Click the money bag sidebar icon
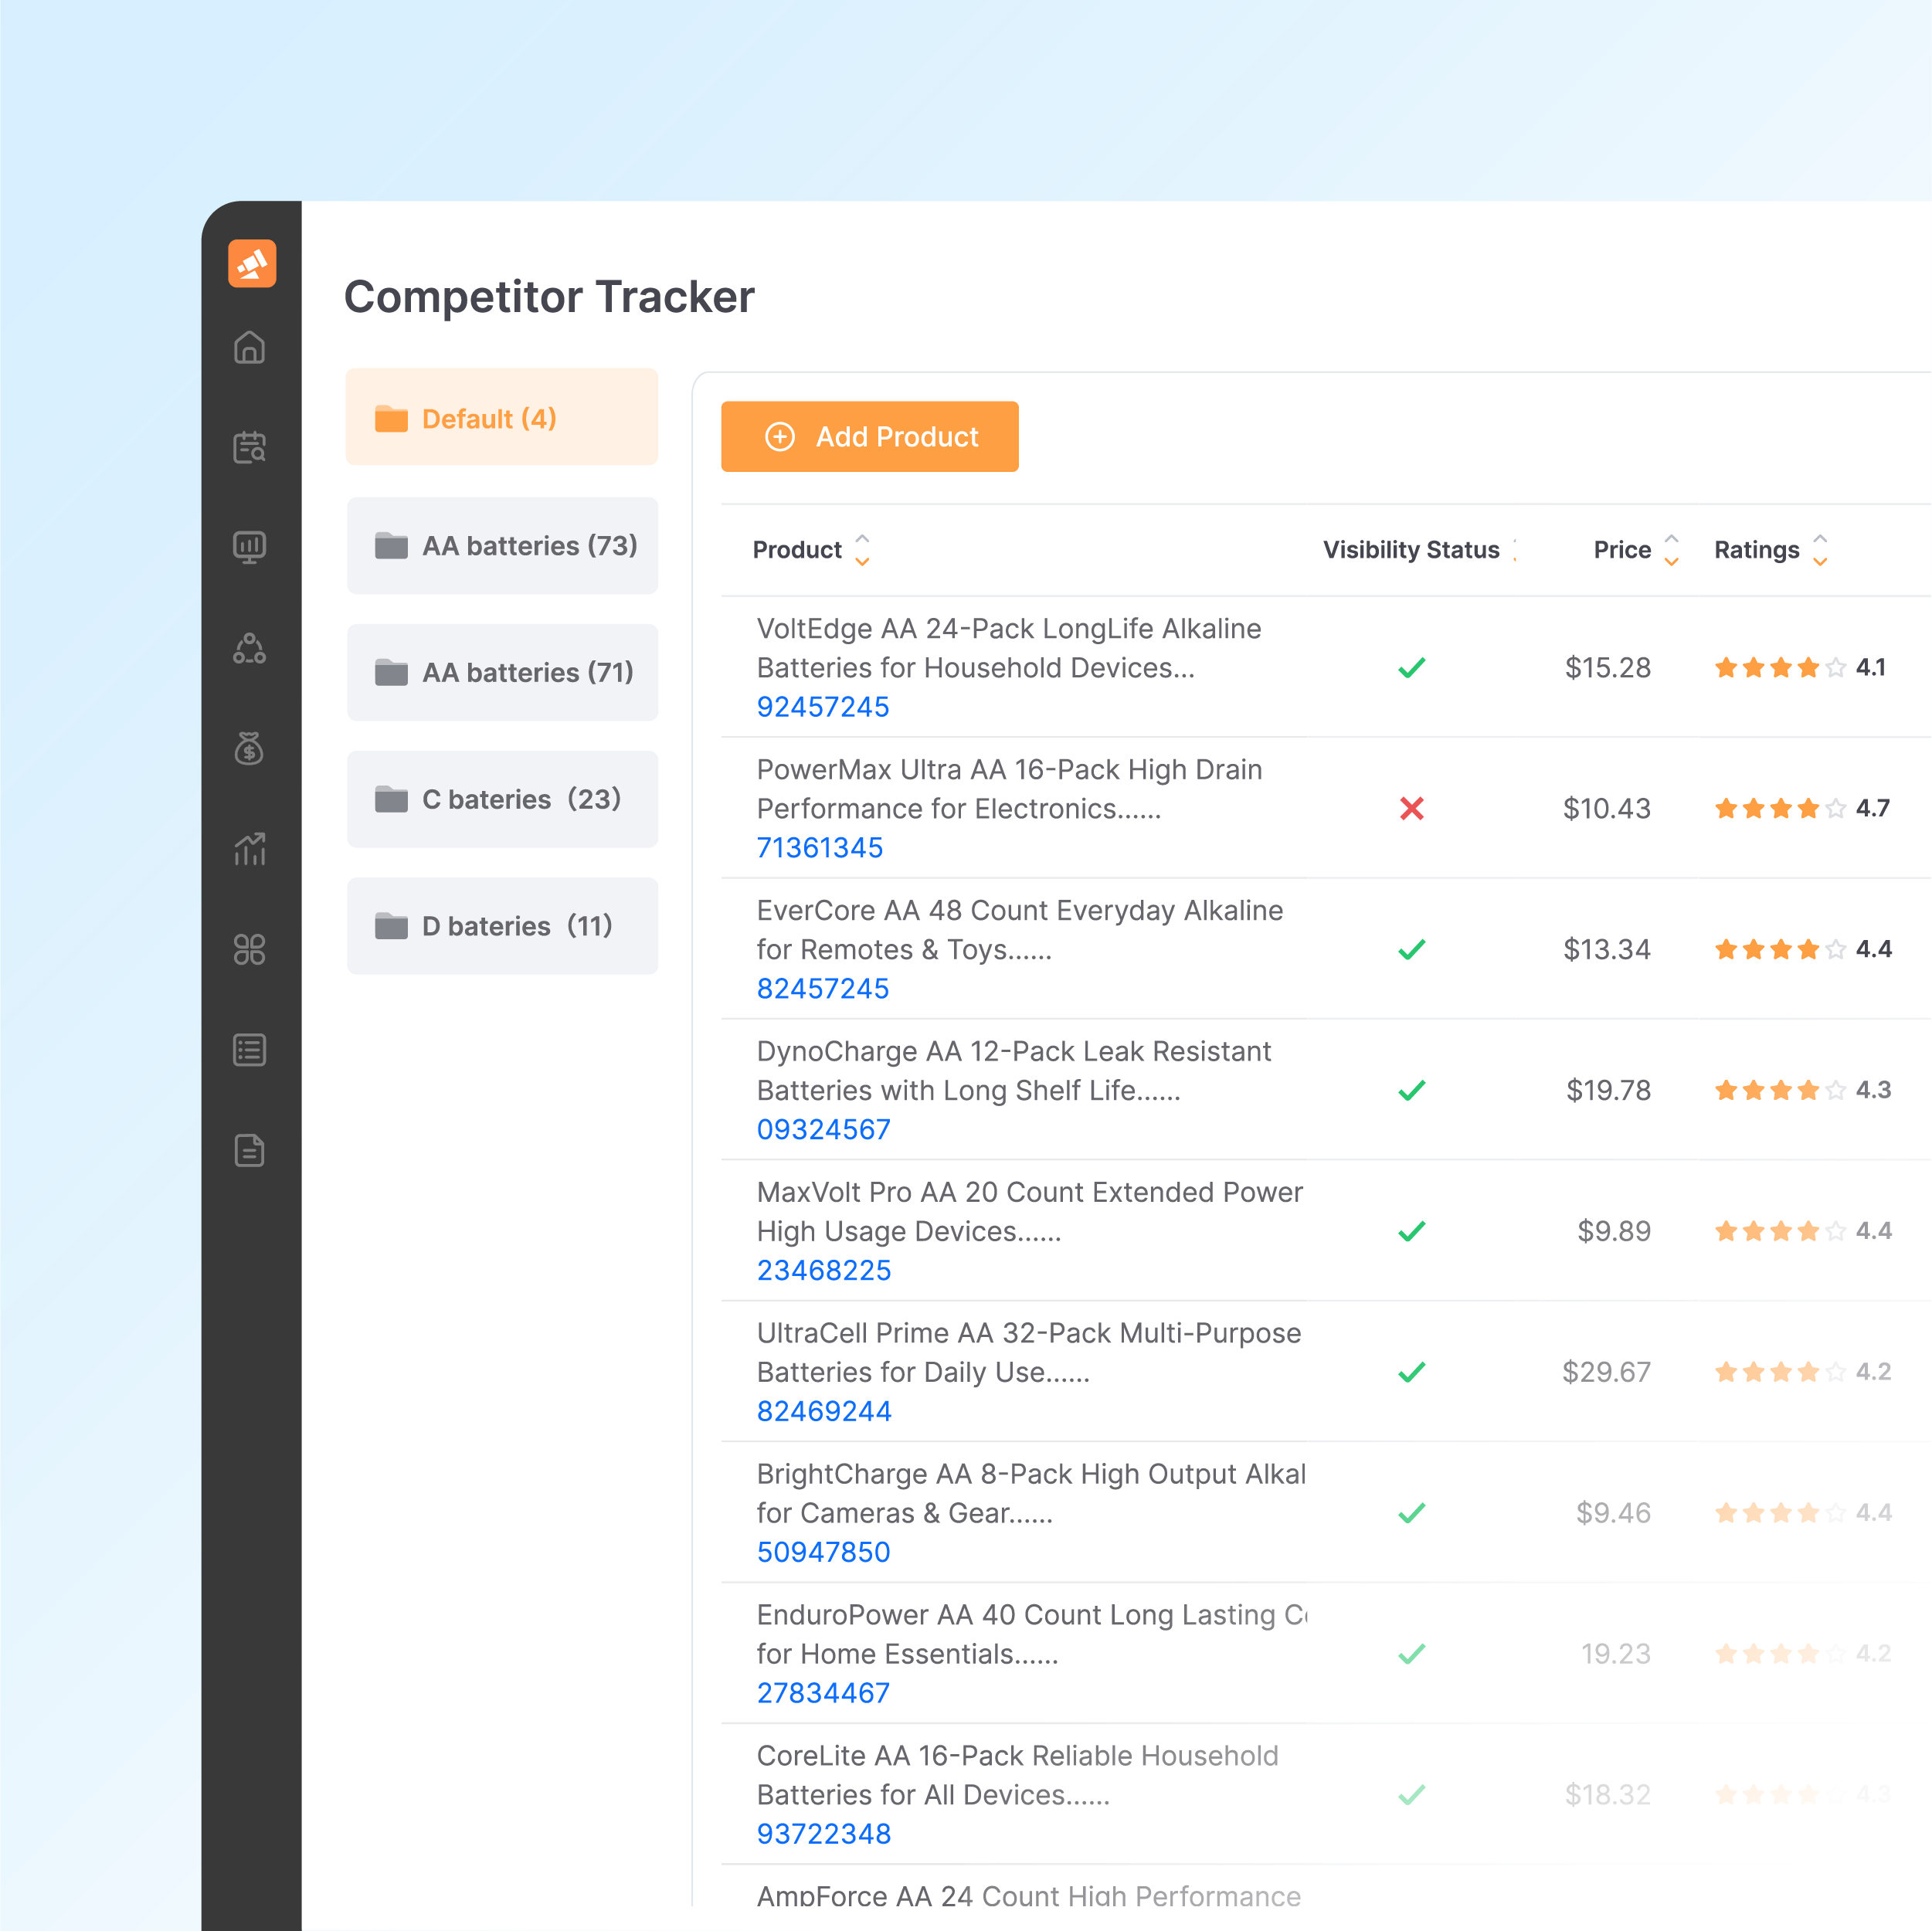Viewport: 1932px width, 1931px height. [x=249, y=748]
